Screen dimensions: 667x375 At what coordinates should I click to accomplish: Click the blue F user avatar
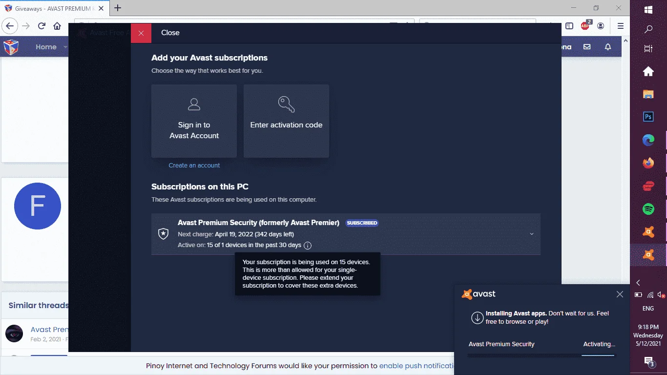coord(38,206)
